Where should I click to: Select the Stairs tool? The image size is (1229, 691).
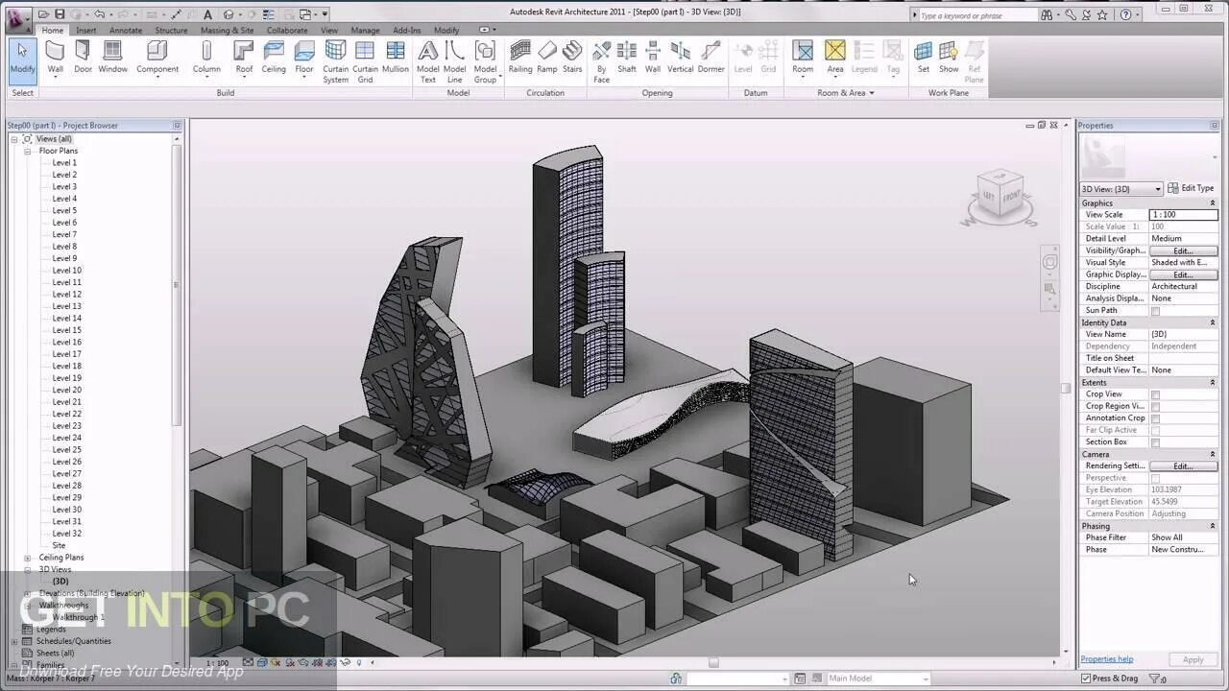572,58
